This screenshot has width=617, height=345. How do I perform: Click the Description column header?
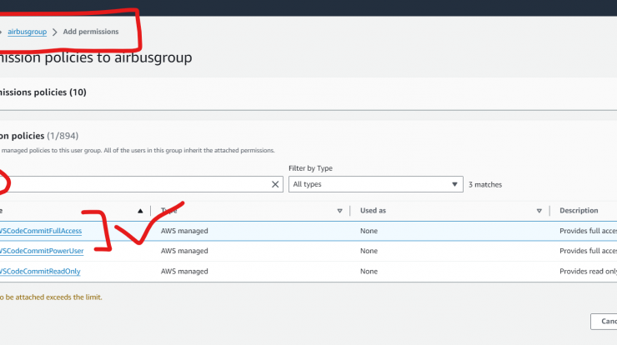point(579,211)
